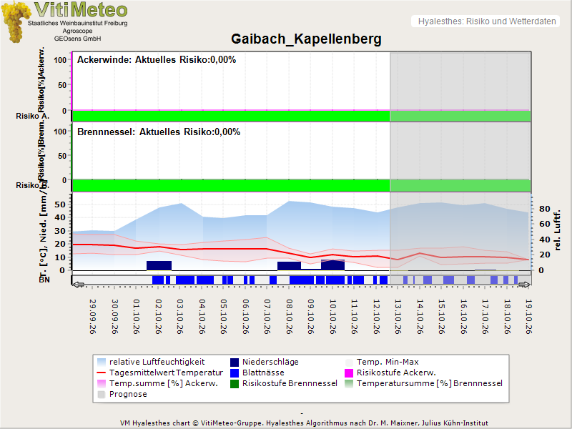The image size is (572, 429).
Task: Click the GEOsens GmbH text
Action: coord(77,39)
